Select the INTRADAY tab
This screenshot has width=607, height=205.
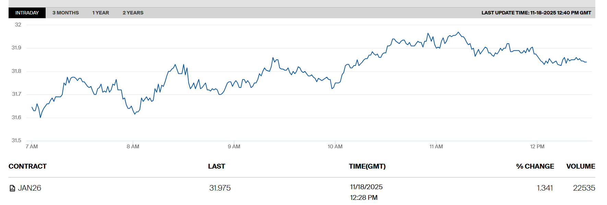point(27,13)
